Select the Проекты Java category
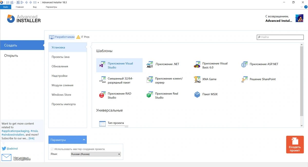 coord(68,57)
